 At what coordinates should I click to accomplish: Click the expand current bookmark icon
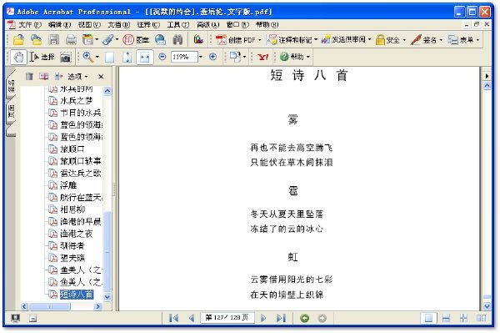point(58,76)
